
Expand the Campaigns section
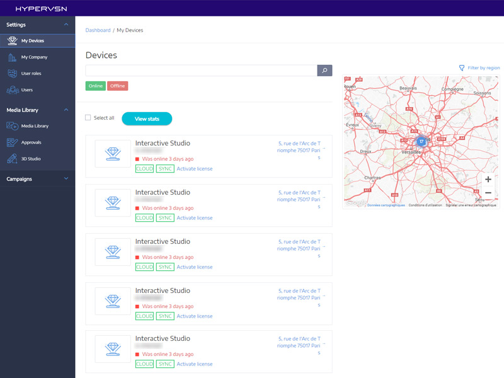click(66, 179)
